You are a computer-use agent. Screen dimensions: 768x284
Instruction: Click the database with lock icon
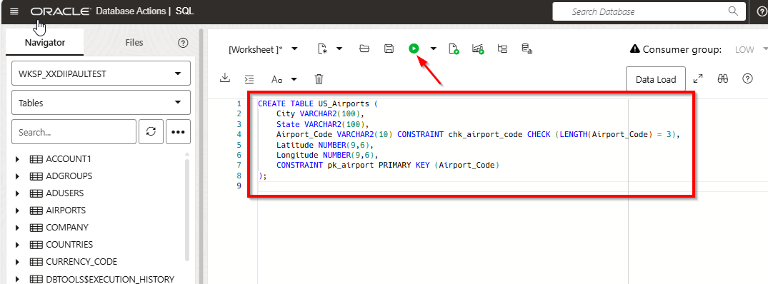tap(527, 49)
